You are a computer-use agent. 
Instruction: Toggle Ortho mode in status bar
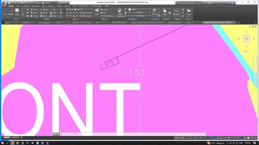point(192,138)
